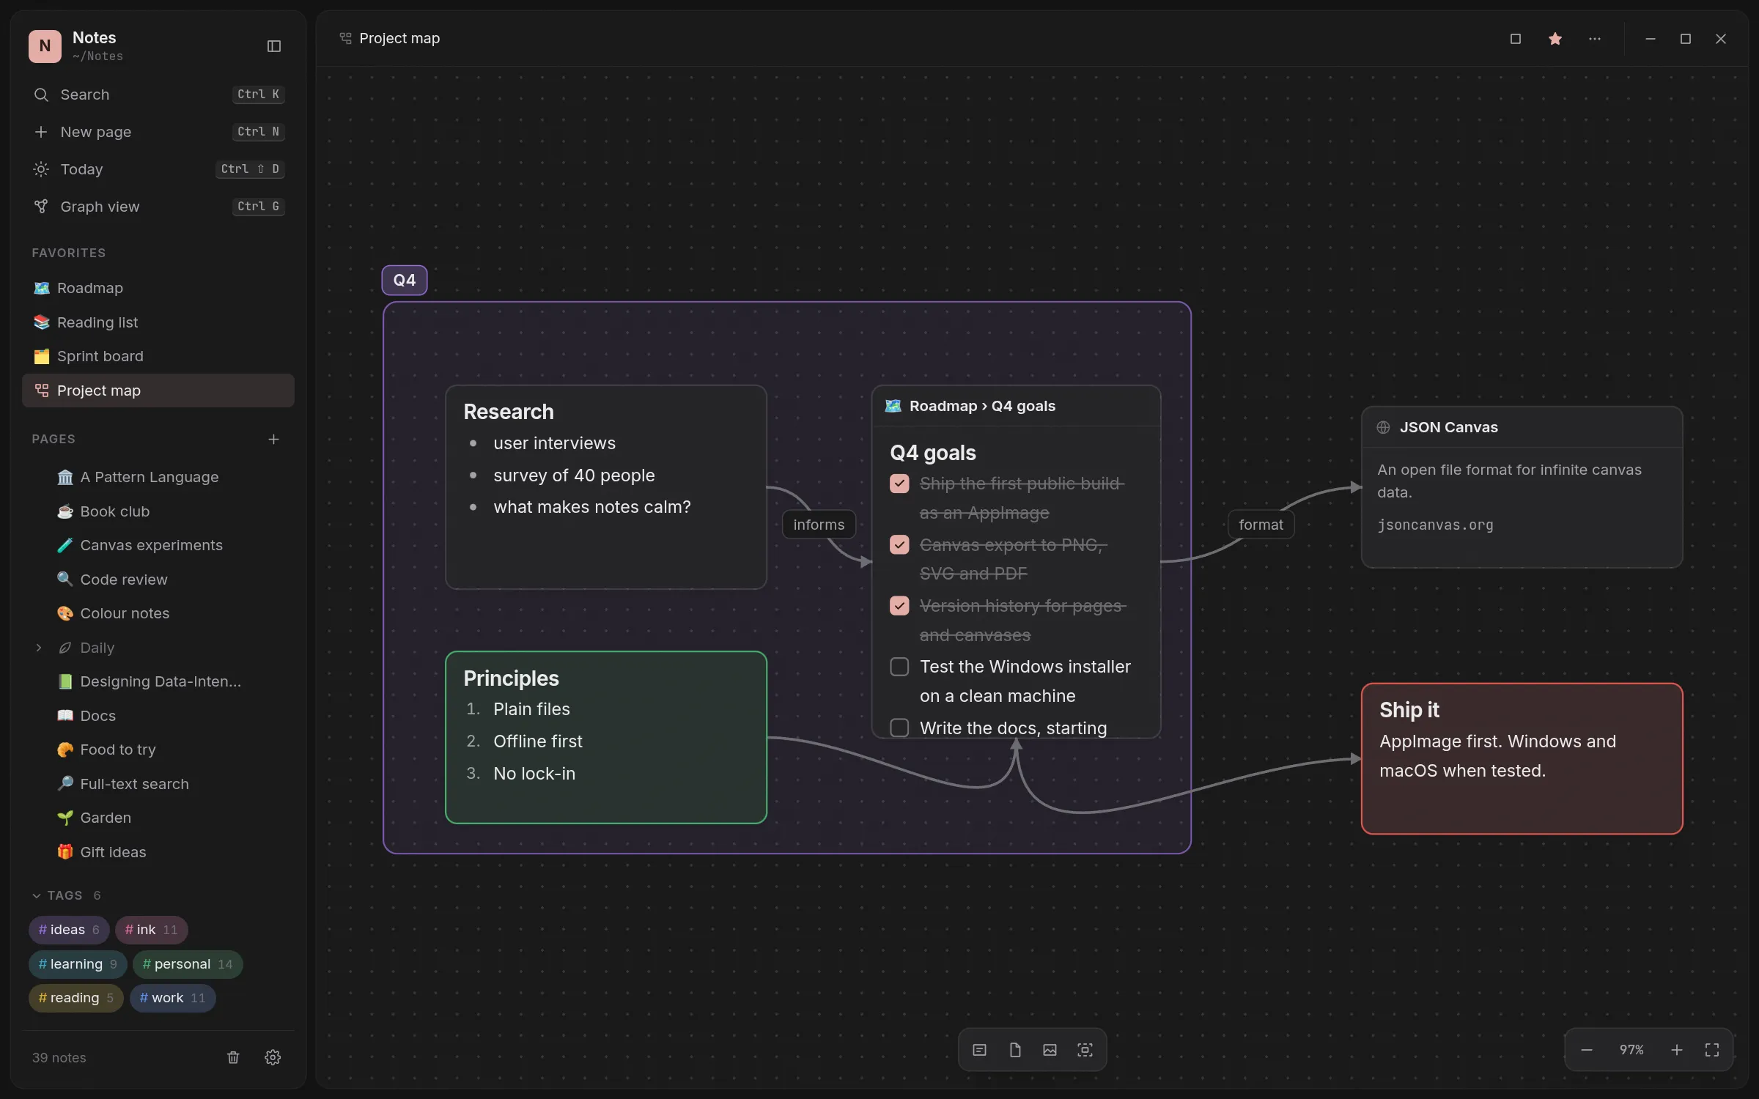Screen dimensions: 1759x1099
Task: Click the Search magnifier icon
Action: pos(41,95)
